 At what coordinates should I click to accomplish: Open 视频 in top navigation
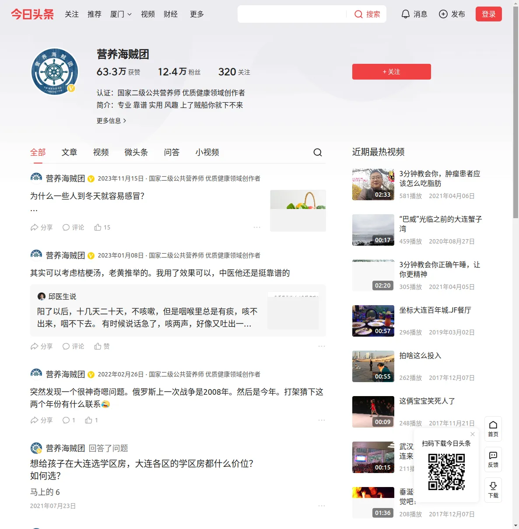(x=148, y=14)
